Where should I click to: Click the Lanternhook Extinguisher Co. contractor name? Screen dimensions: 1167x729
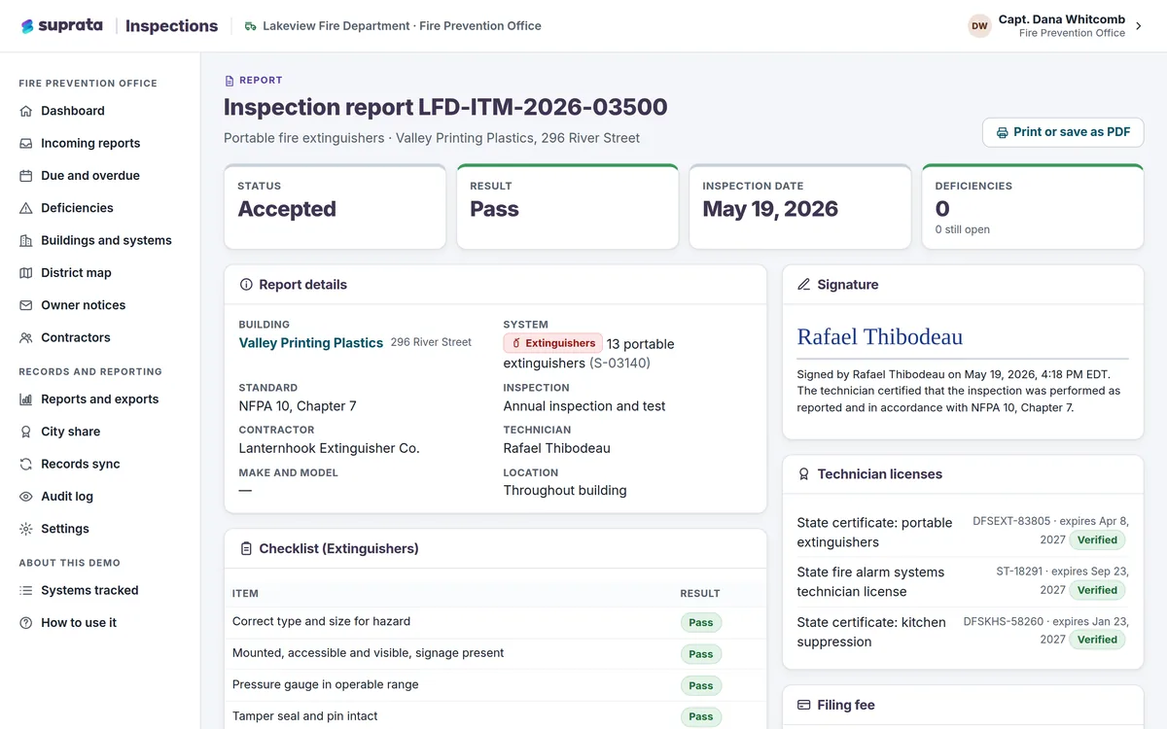[330, 448]
